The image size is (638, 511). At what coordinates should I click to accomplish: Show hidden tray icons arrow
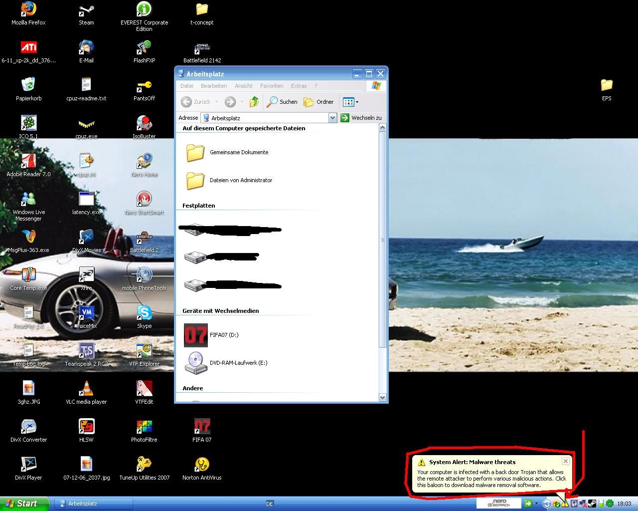click(547, 504)
